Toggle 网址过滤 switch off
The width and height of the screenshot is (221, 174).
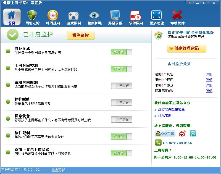click(x=122, y=52)
